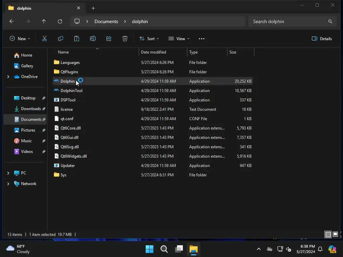
Task: Click the DolphinTool application icon
Action: click(56, 90)
